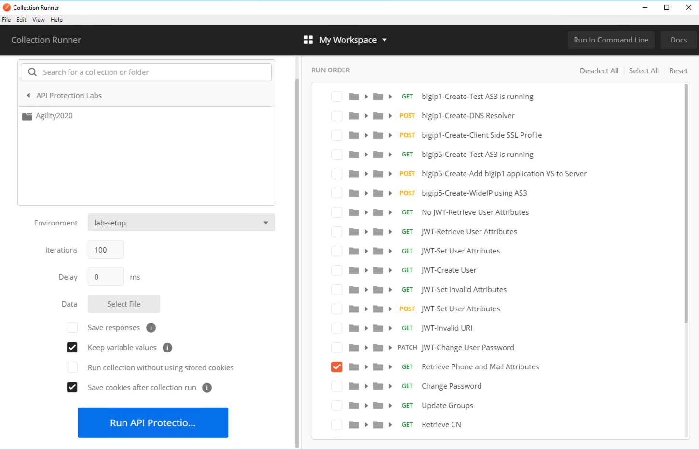
Task: Click the info icon next to Save responses
Action: [151, 328]
